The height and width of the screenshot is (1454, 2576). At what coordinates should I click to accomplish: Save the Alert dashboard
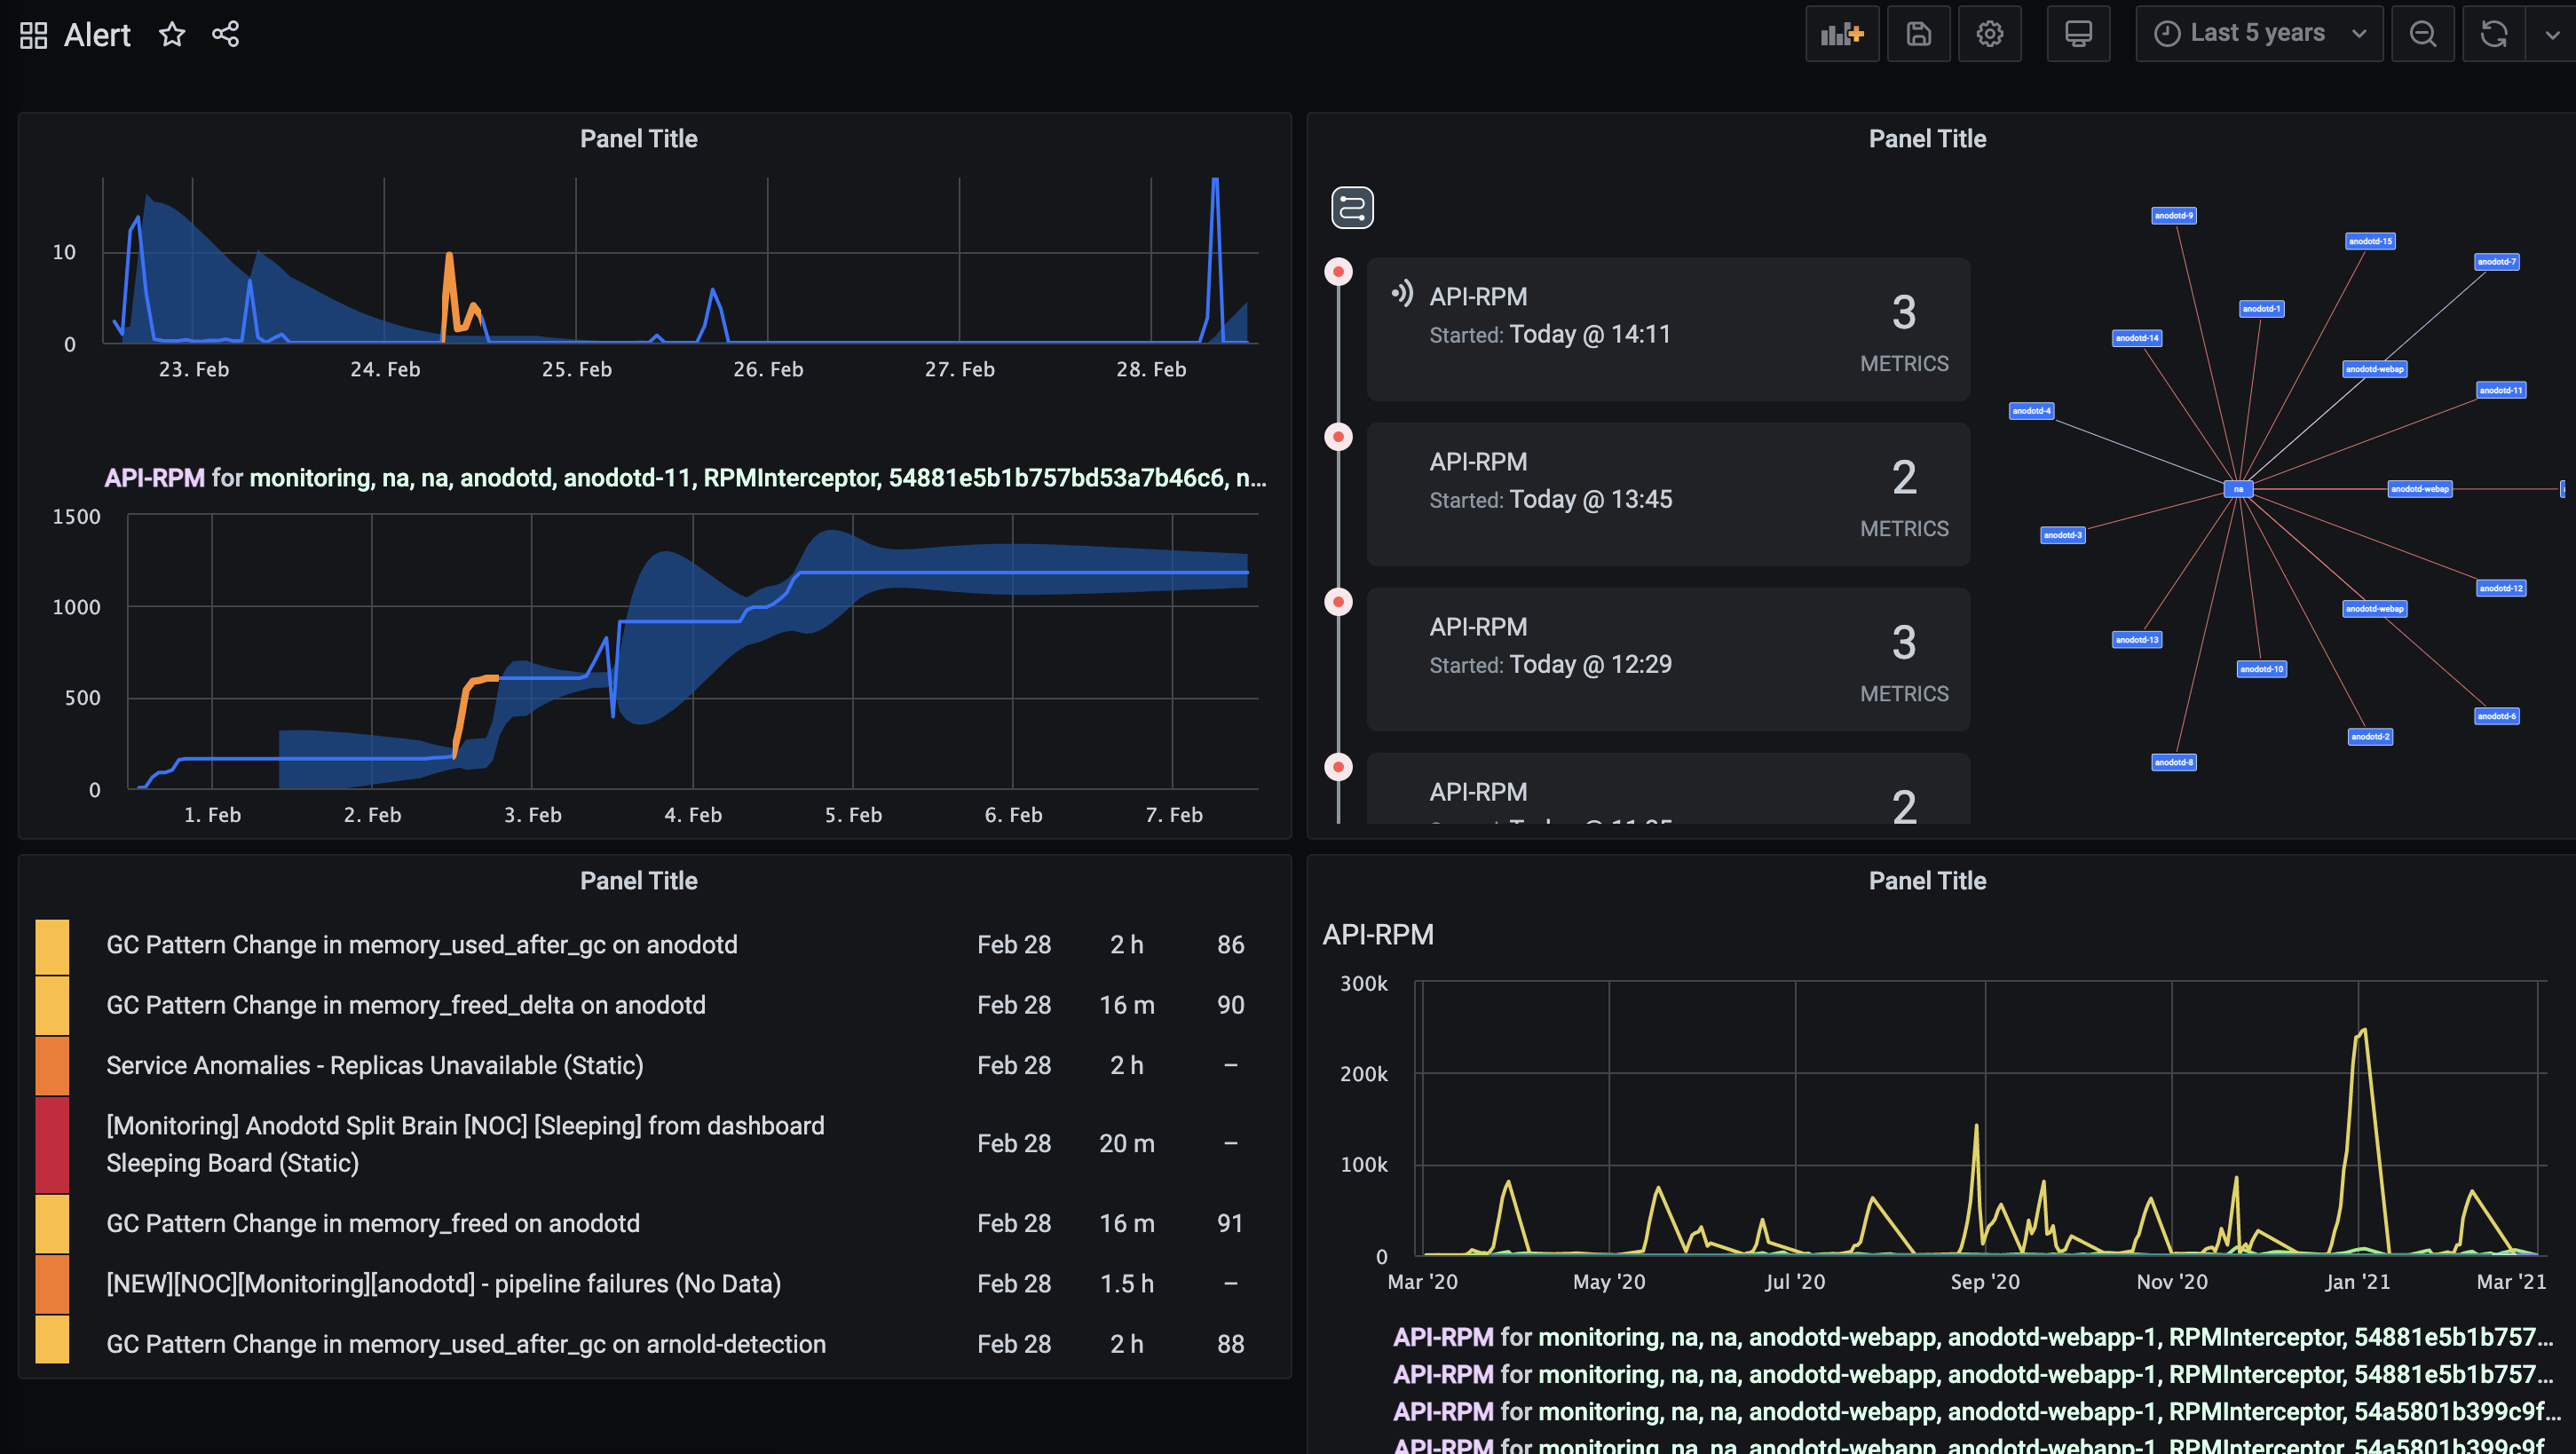pos(1918,33)
